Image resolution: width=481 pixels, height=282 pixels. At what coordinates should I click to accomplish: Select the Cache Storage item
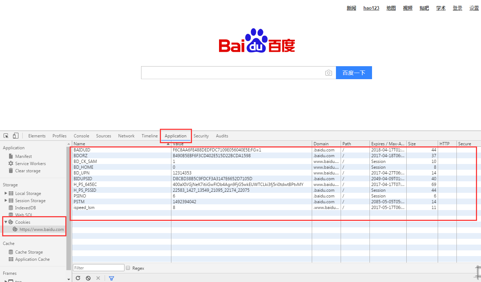(x=29, y=252)
